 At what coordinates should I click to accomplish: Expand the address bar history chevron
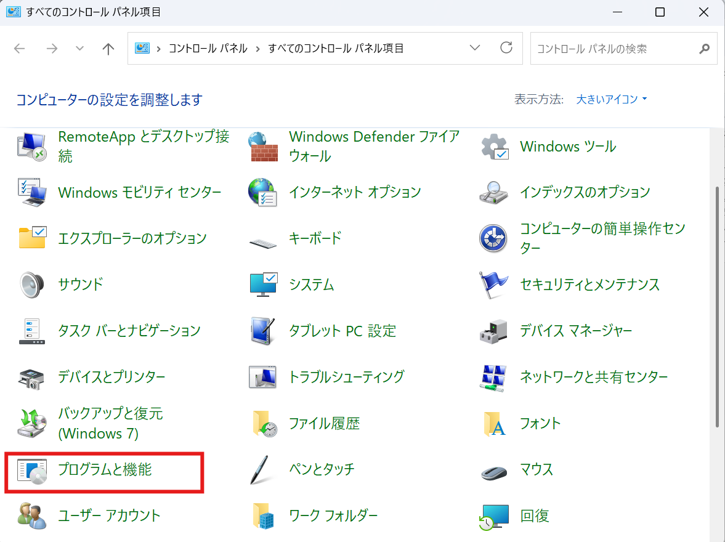(474, 47)
